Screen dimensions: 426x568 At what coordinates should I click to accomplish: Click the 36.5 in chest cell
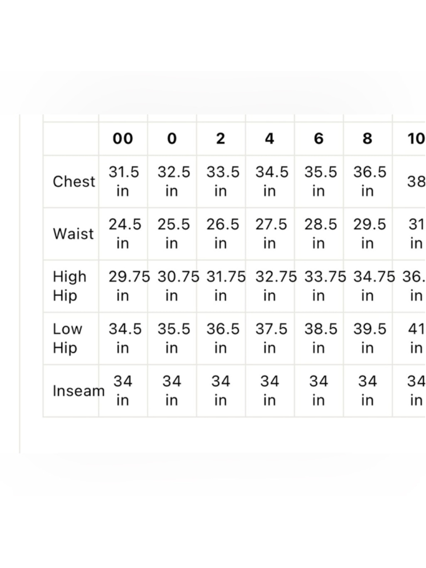(x=369, y=182)
